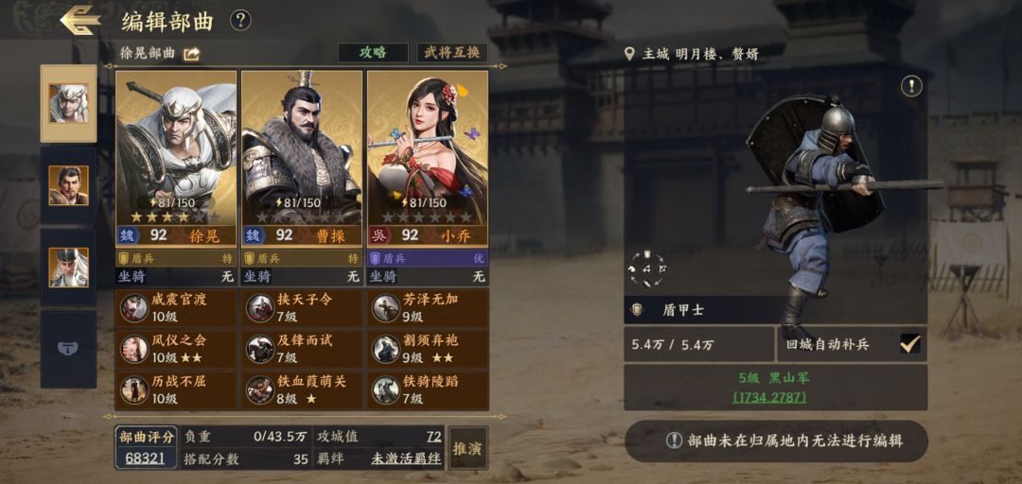
Task: Select the 小乔 general card
Action: click(428, 158)
